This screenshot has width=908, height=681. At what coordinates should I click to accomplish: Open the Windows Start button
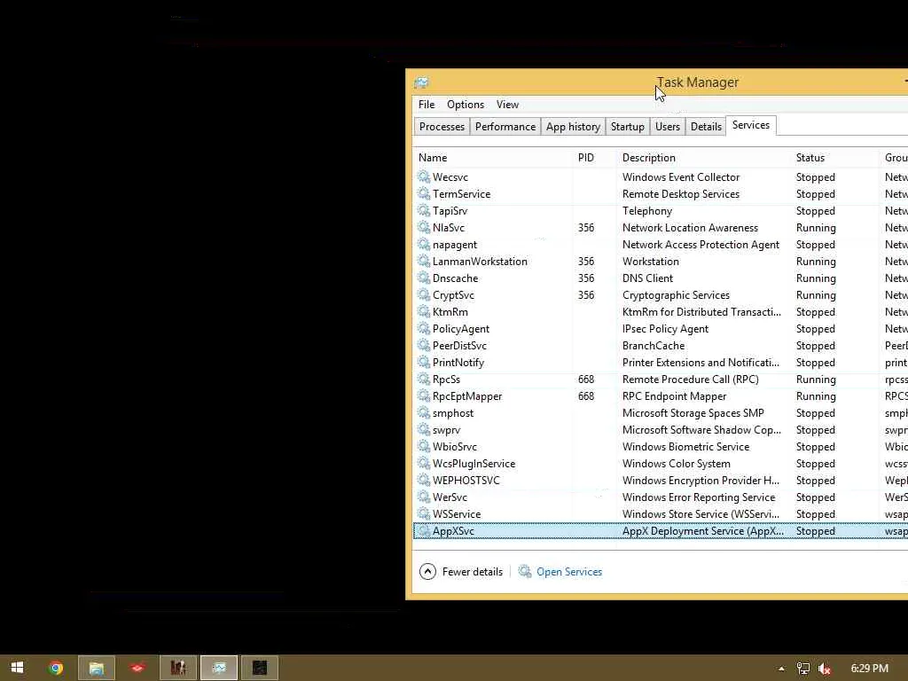click(x=17, y=668)
